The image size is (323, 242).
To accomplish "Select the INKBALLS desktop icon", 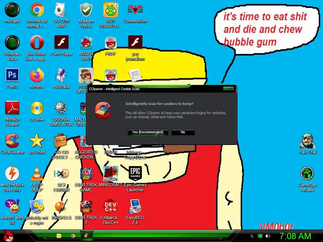I will coord(62,209).
